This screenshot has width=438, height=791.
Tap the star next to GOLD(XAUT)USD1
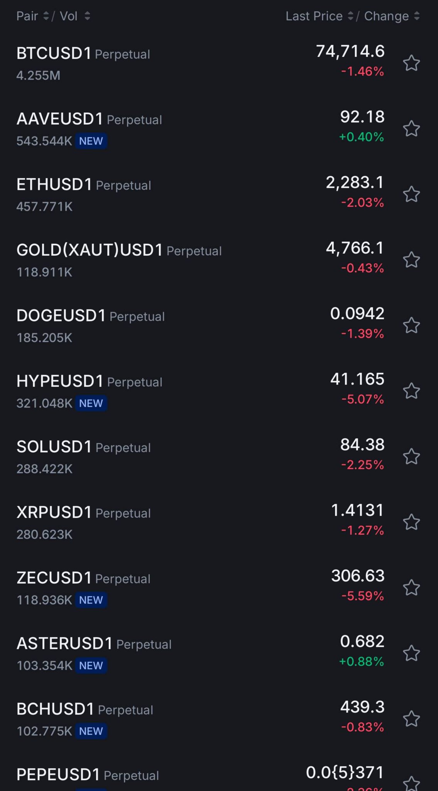pos(411,260)
